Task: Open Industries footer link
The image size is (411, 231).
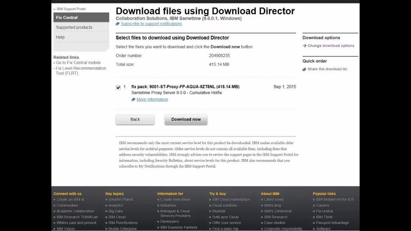Action: coord(168,205)
